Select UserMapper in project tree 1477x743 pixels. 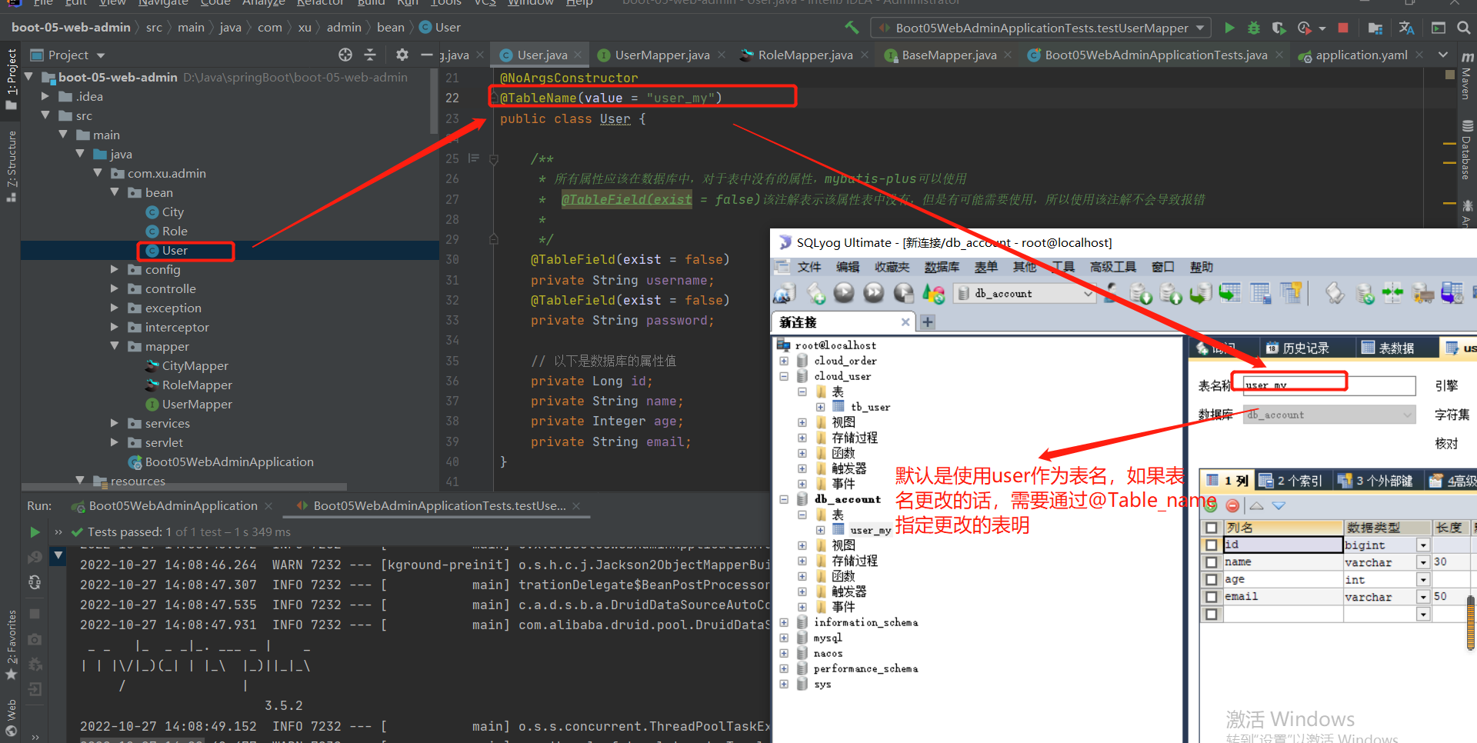tap(197, 404)
